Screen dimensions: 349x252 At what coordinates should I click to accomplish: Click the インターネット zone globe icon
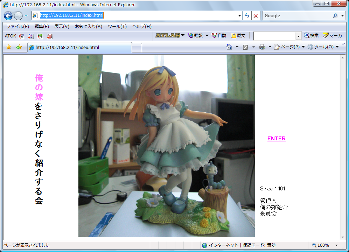click(x=204, y=245)
